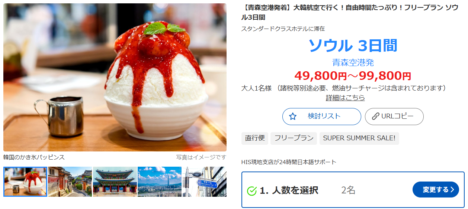Select the hanok village street thumbnail

[x=70, y=182]
